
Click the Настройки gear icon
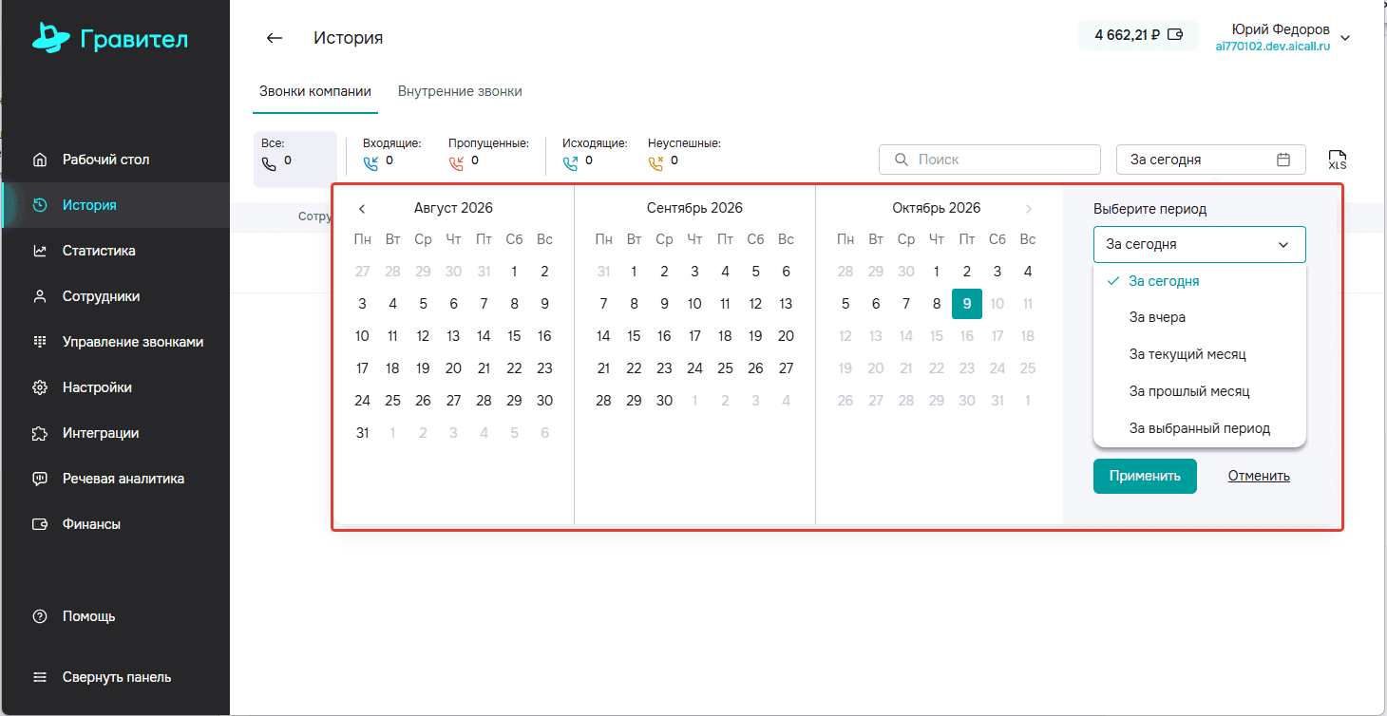[40, 387]
